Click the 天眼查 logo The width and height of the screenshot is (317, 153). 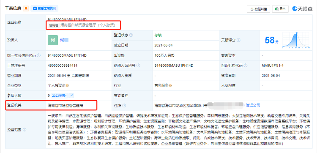302,9
